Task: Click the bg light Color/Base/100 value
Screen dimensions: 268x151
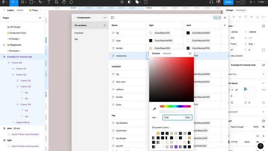Action: tap(162, 33)
